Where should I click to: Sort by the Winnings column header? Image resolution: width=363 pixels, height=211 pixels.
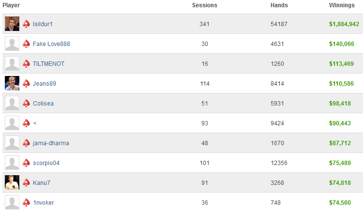click(x=342, y=5)
